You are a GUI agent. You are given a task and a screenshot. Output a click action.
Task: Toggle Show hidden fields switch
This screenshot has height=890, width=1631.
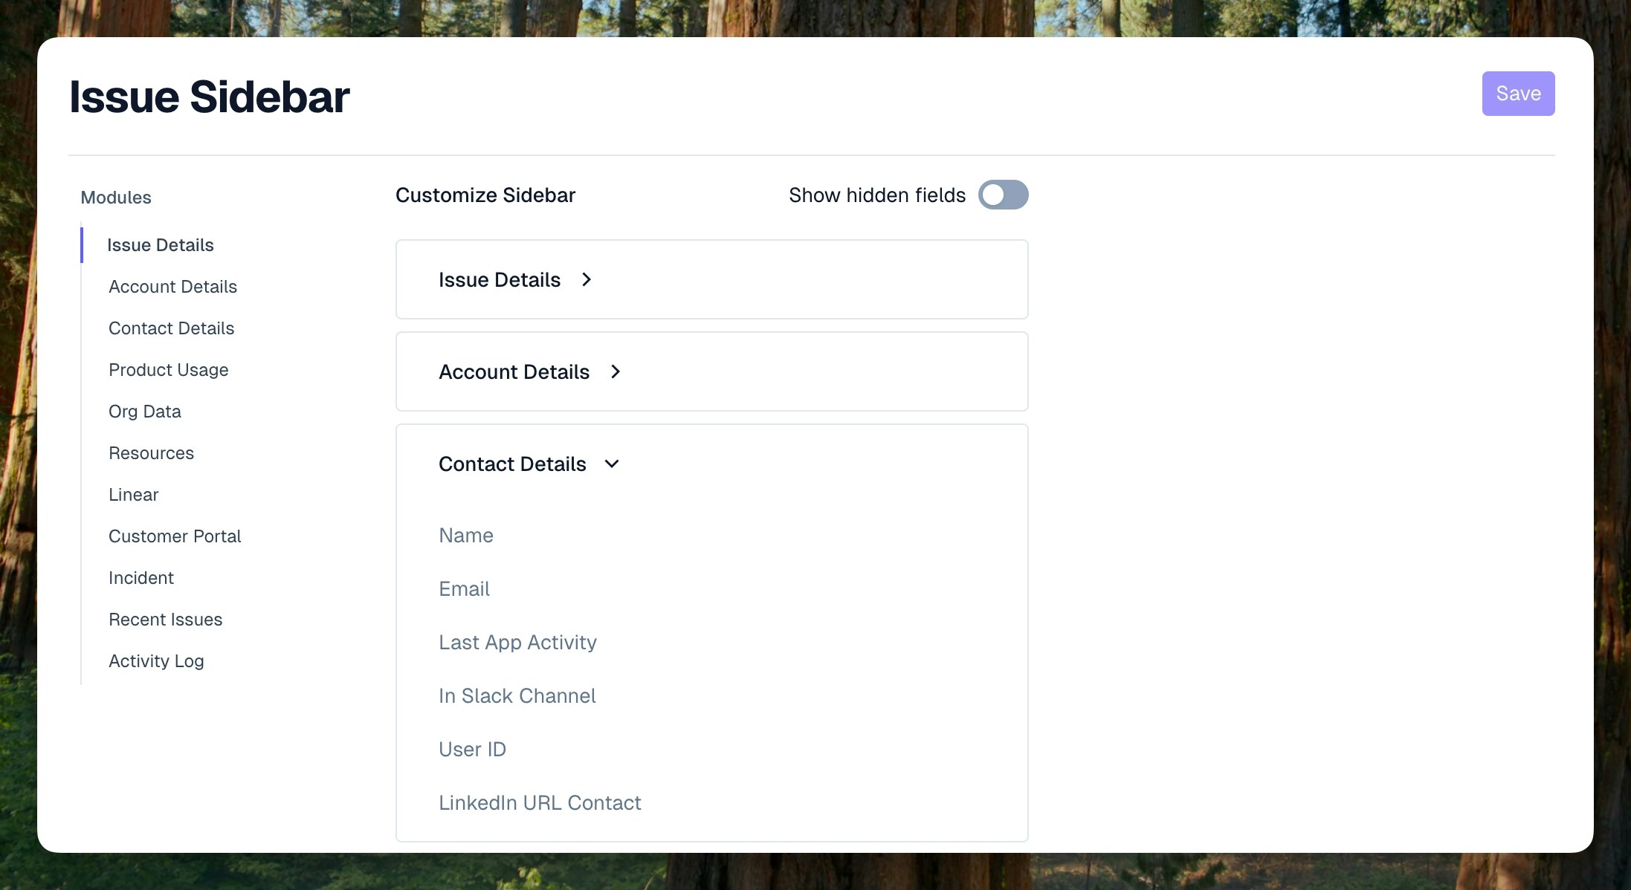tap(1002, 195)
